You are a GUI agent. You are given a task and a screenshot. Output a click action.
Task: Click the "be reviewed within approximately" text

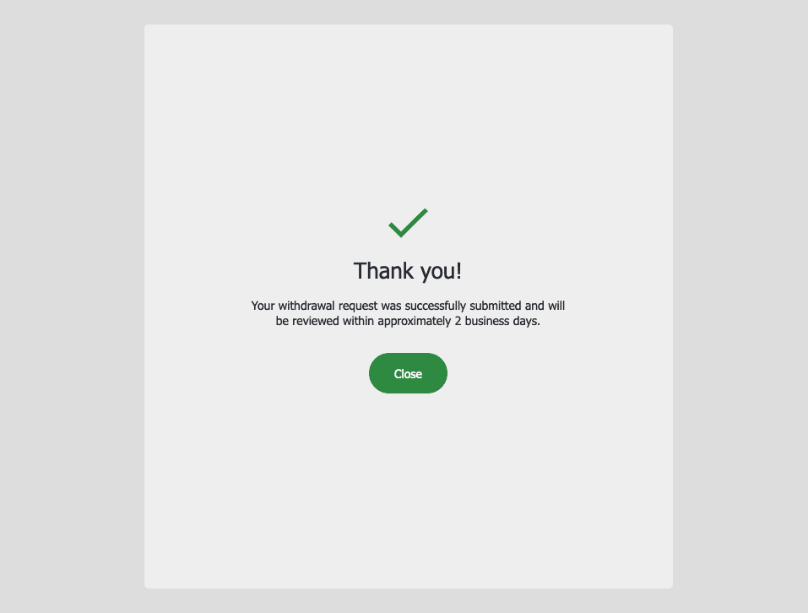363,321
